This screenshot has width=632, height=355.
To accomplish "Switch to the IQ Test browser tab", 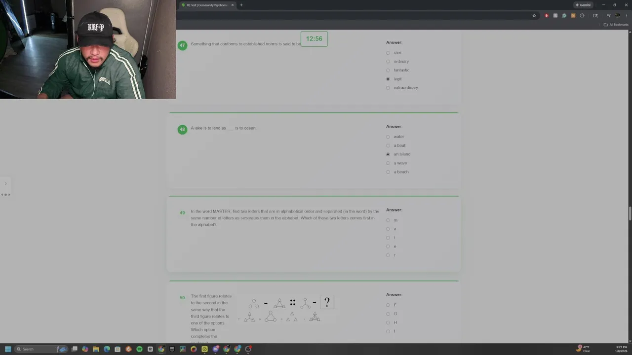I will click(207, 5).
